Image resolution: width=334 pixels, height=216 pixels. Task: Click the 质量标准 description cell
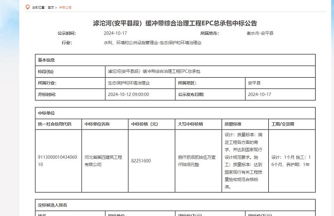[245, 161]
